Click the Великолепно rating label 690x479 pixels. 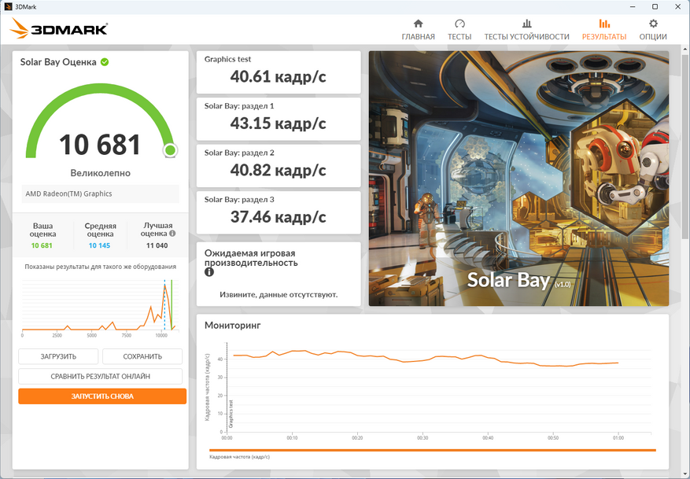pyautogui.click(x=101, y=173)
